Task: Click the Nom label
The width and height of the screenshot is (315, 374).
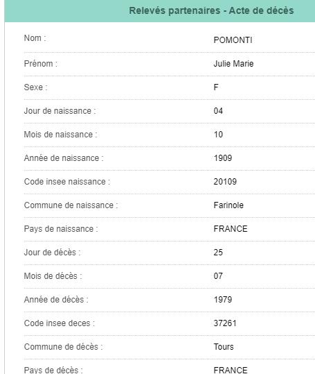Action: tap(35, 38)
